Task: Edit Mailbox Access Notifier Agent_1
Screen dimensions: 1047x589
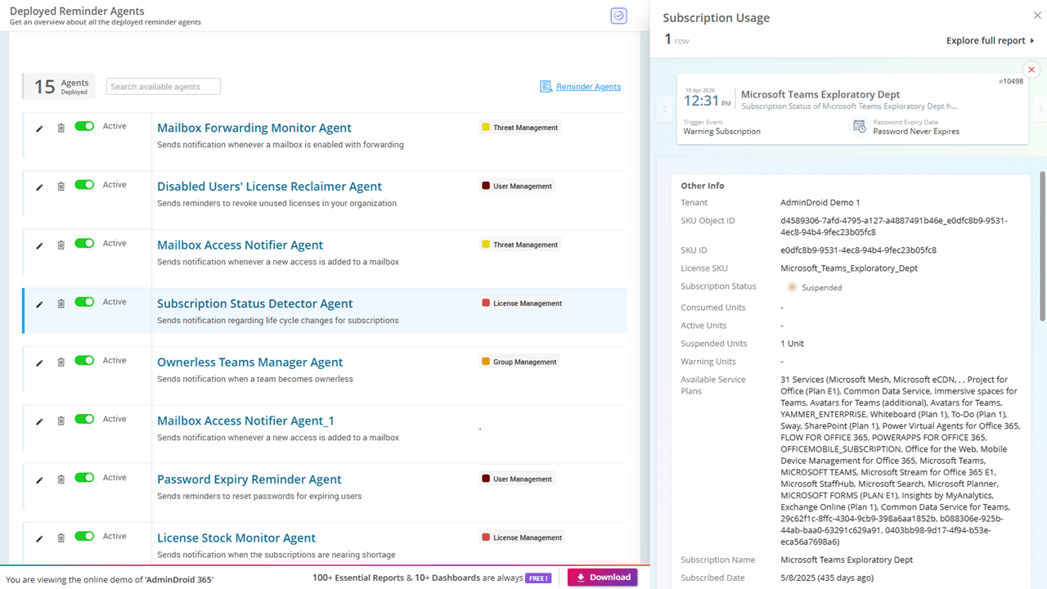Action: pos(39,421)
